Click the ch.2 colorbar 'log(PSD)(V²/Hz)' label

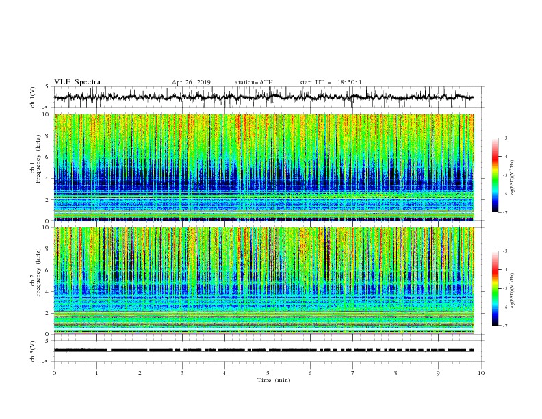(512, 292)
